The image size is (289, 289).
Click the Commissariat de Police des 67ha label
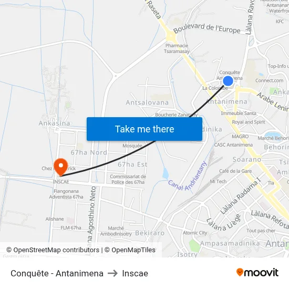pos(128,179)
